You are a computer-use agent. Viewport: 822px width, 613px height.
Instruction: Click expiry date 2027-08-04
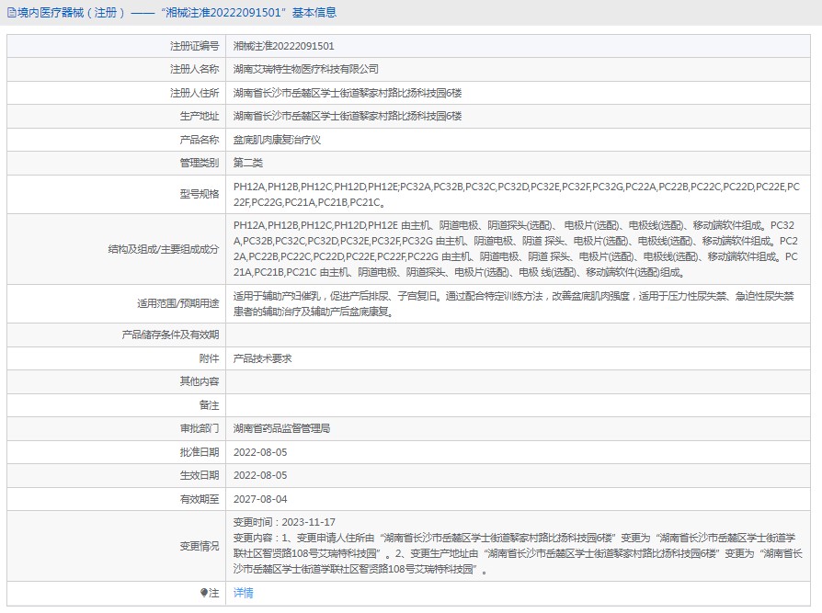click(260, 499)
